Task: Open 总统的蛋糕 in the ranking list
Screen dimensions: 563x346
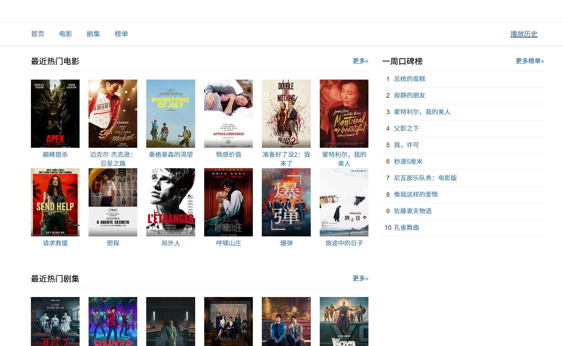Action: tap(410, 79)
